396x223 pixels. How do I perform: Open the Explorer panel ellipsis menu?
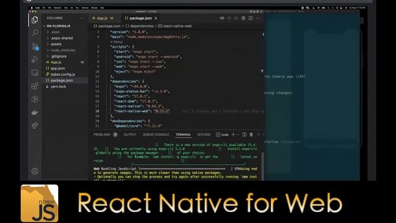82,18
